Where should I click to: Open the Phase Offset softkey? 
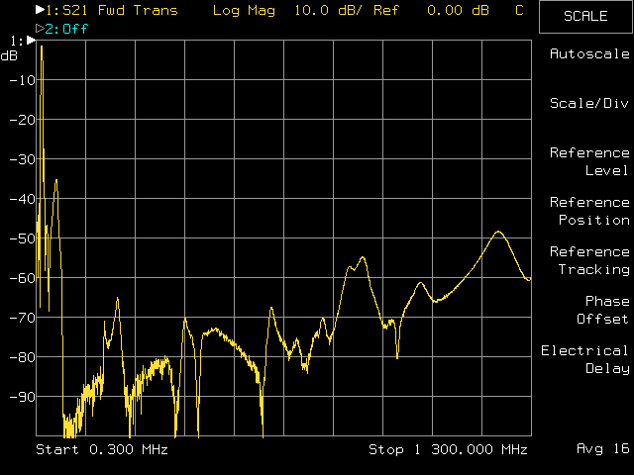(x=602, y=310)
